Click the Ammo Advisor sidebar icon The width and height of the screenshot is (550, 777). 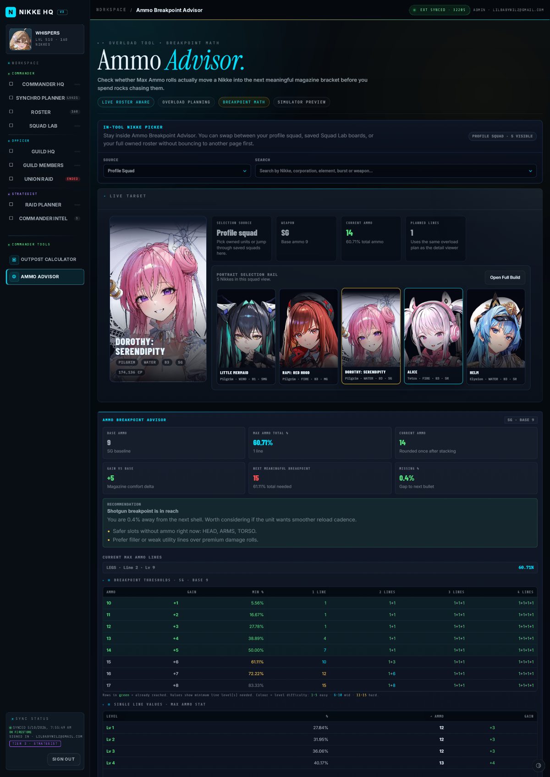14,277
